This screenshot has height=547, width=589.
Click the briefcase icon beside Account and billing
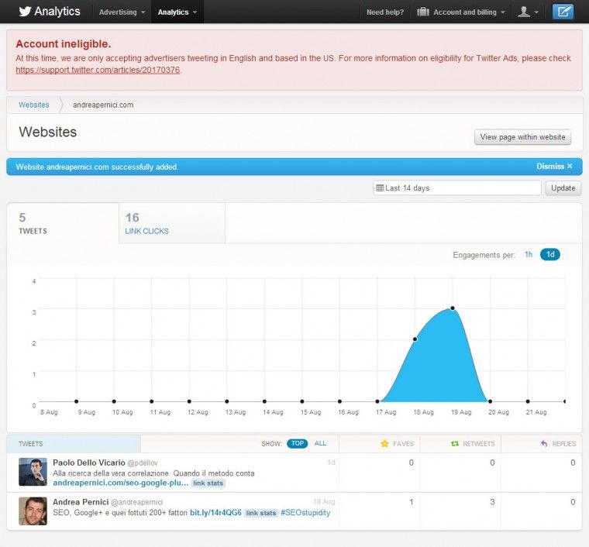(423, 12)
